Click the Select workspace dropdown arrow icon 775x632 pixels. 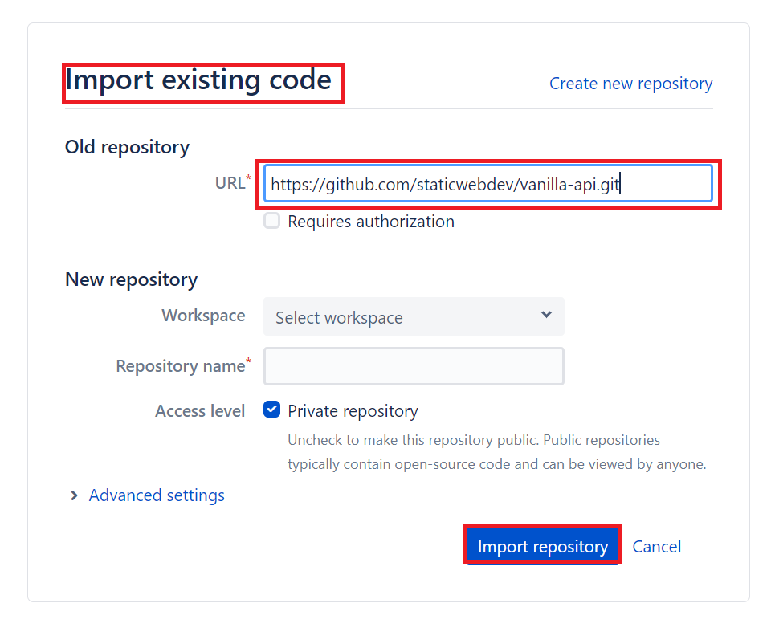click(x=546, y=315)
